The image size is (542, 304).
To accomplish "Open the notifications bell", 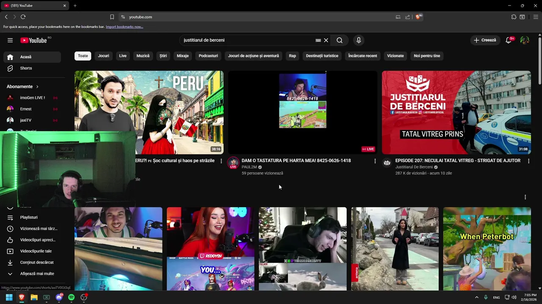I will coord(509,40).
